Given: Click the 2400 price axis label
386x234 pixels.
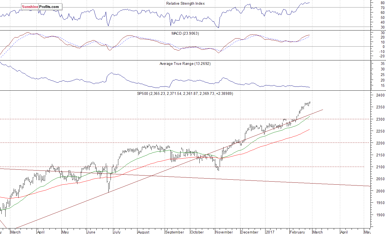Looking at the screenshot, I should coord(380,95).
